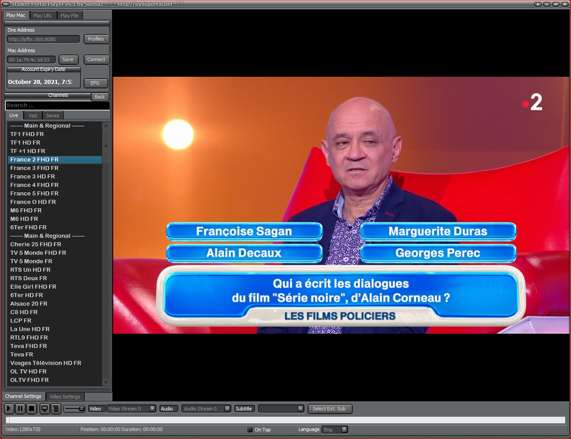
Task: Select channel M6 HD FR
Action: (x=55, y=219)
